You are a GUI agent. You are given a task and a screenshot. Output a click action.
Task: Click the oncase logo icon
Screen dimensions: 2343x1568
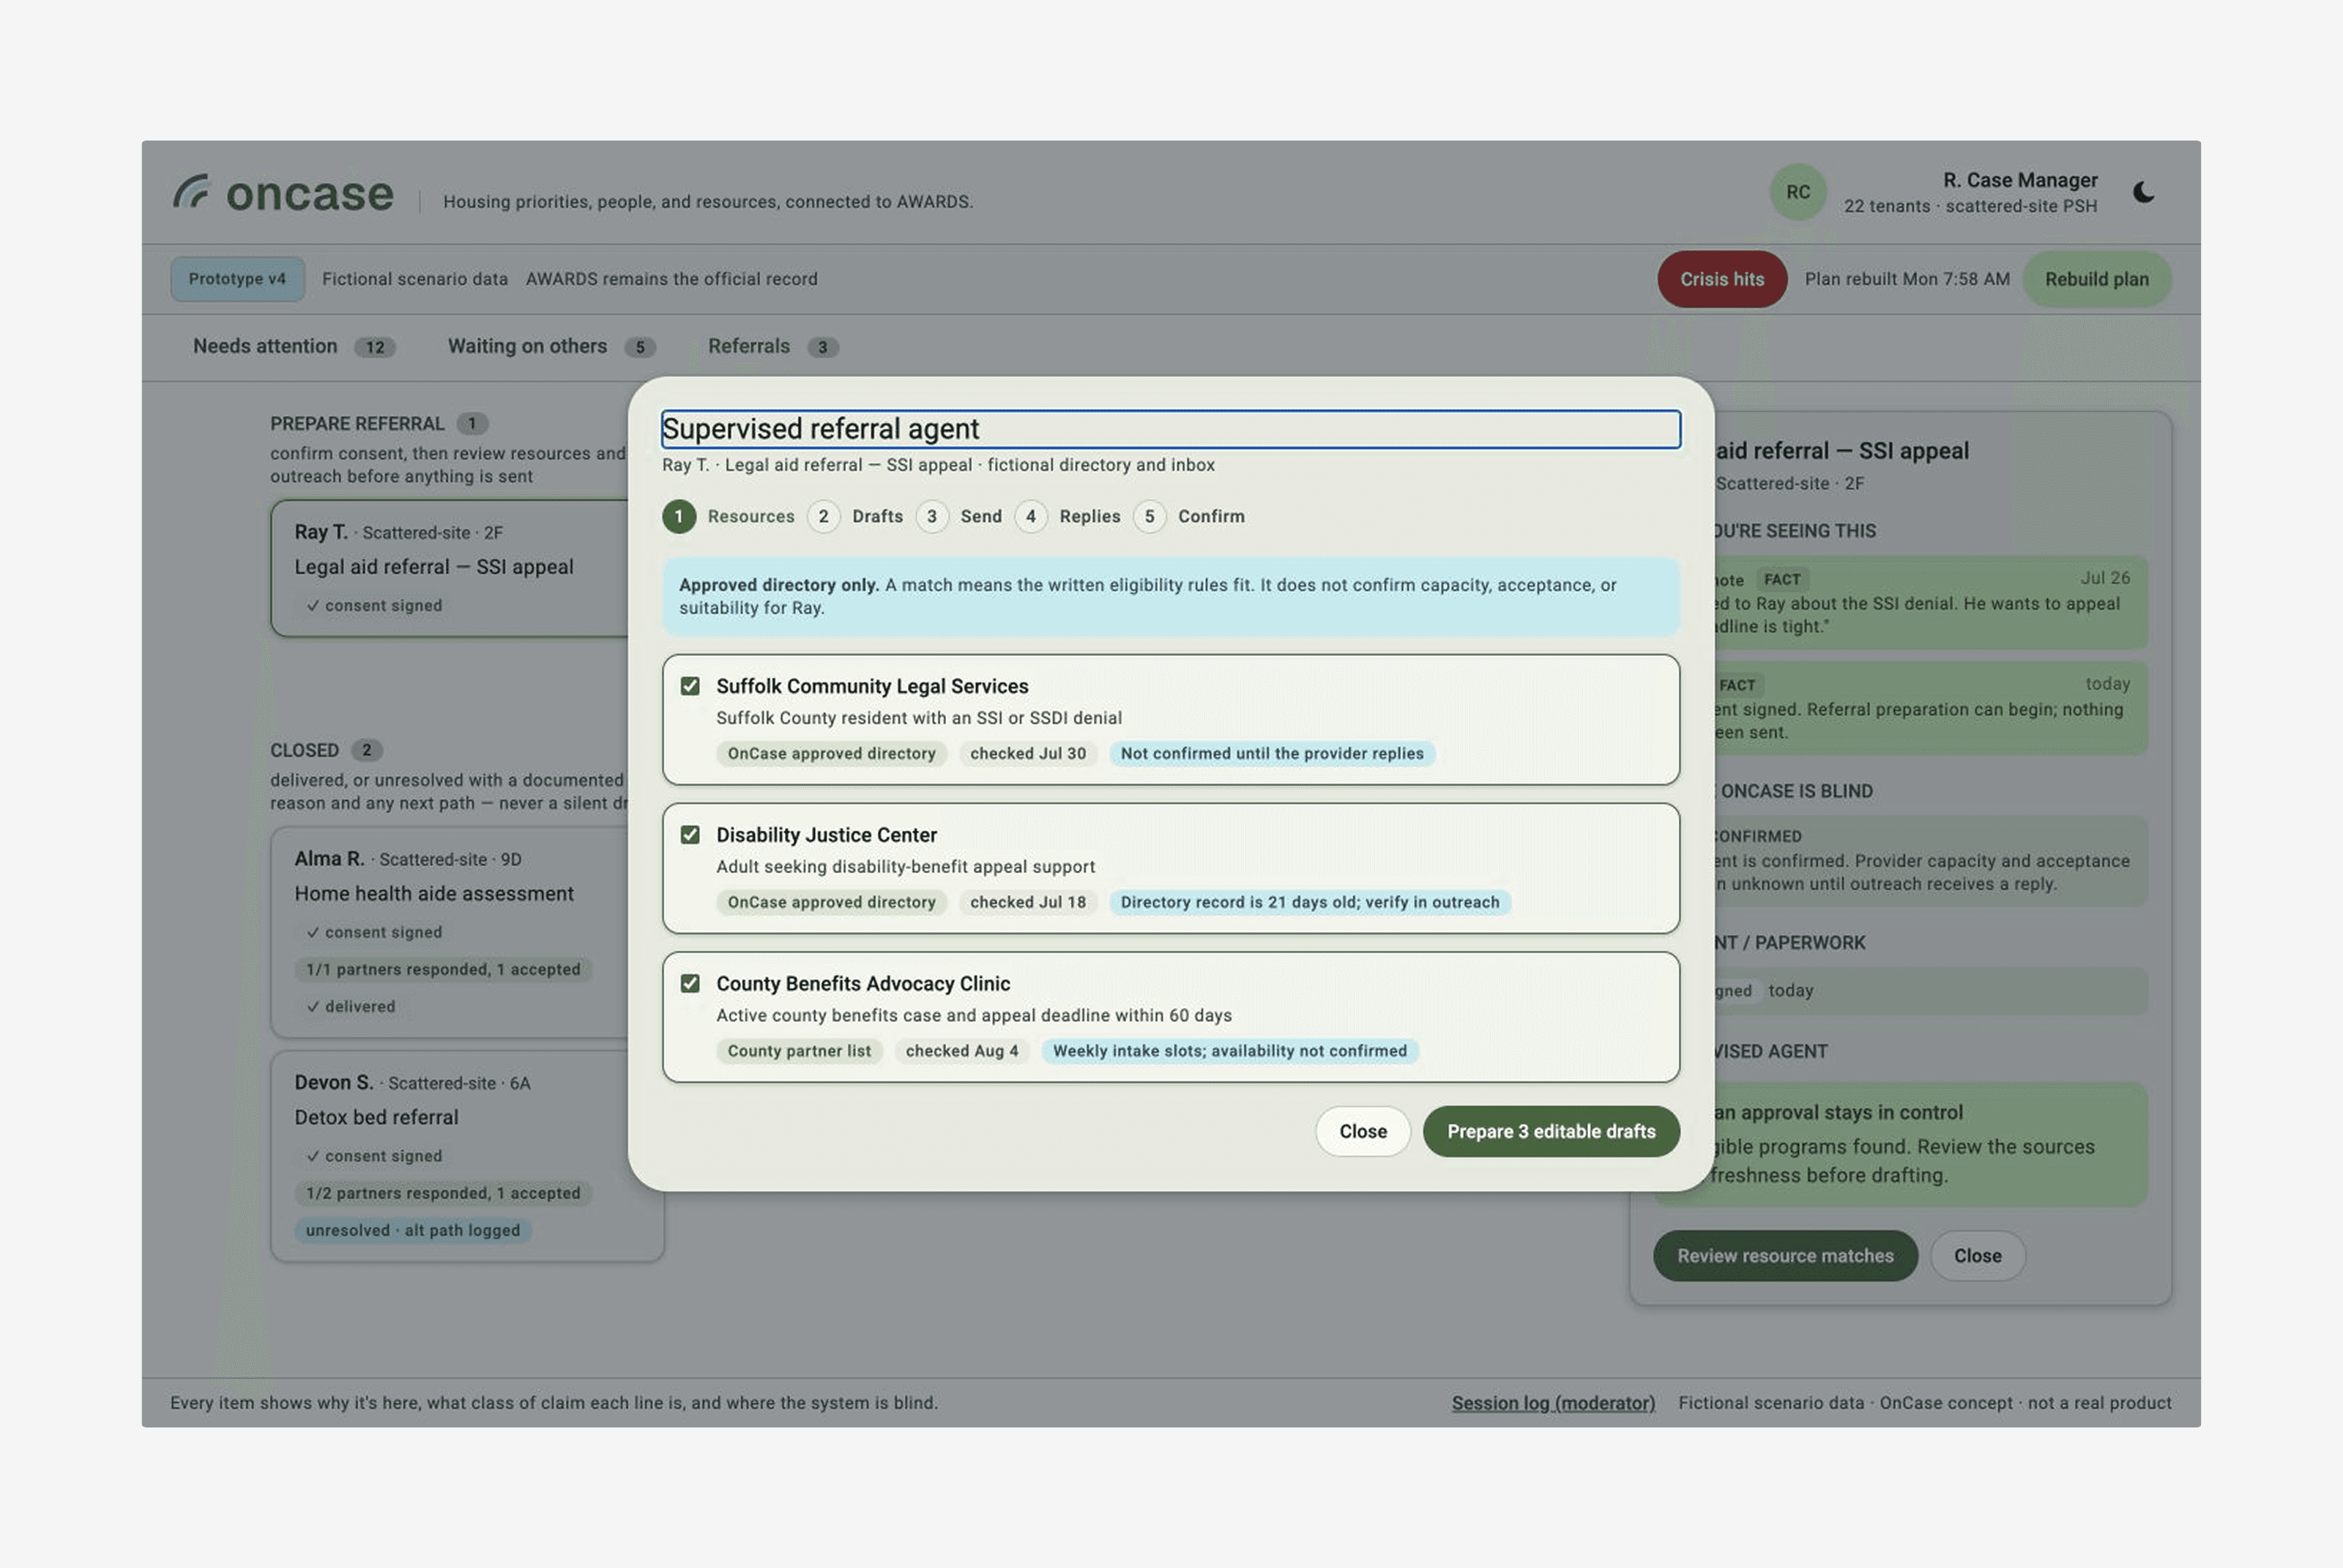tap(191, 191)
